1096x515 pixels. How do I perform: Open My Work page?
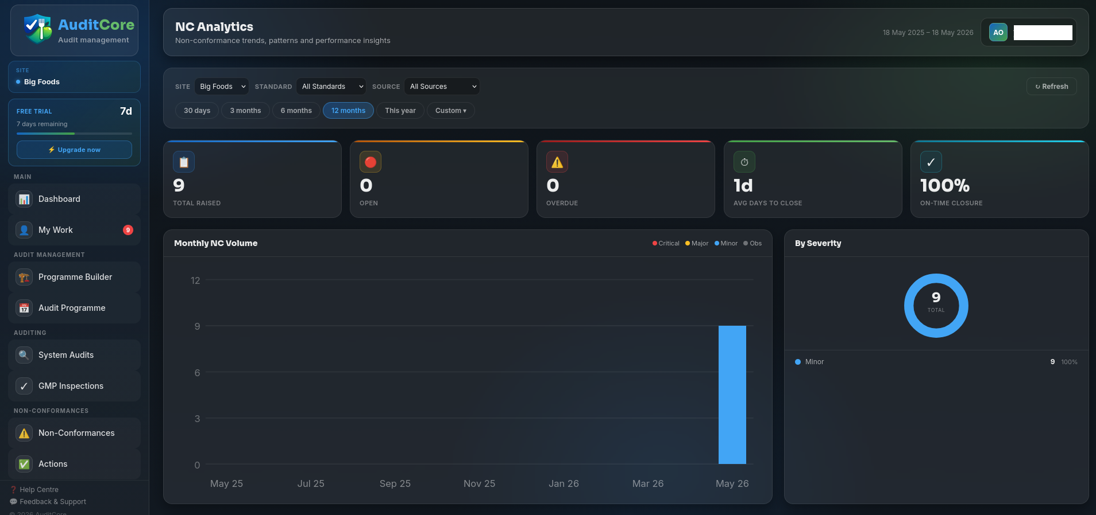click(74, 230)
